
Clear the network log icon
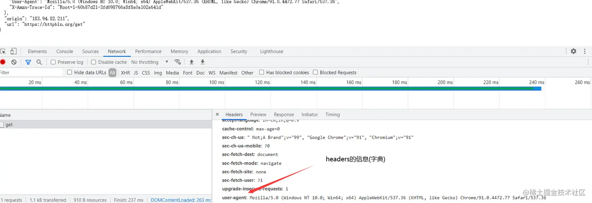coord(14,62)
